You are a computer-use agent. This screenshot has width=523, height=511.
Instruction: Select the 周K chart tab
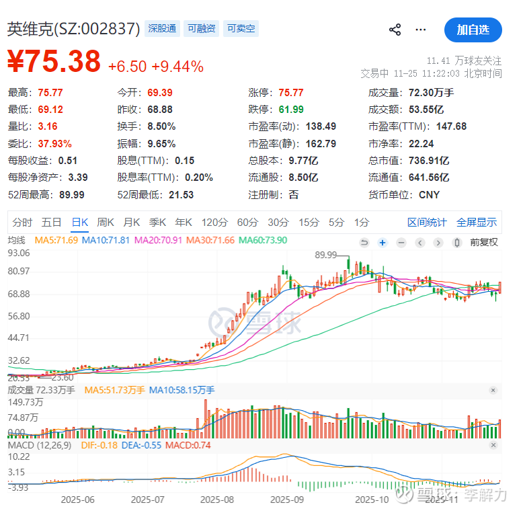coord(106,222)
